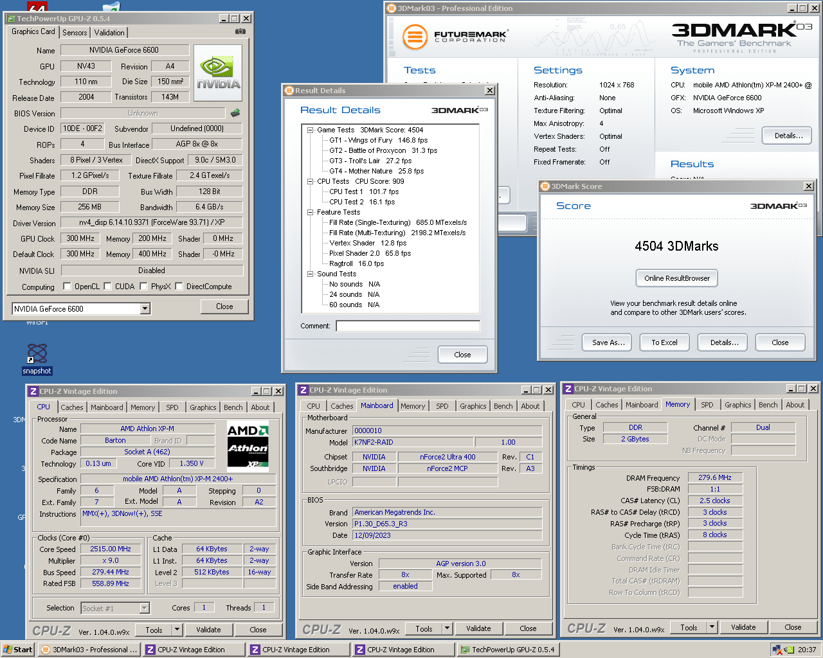The image size is (823, 658).
Task: Collapse the Feature Tests tree node
Action: (x=310, y=212)
